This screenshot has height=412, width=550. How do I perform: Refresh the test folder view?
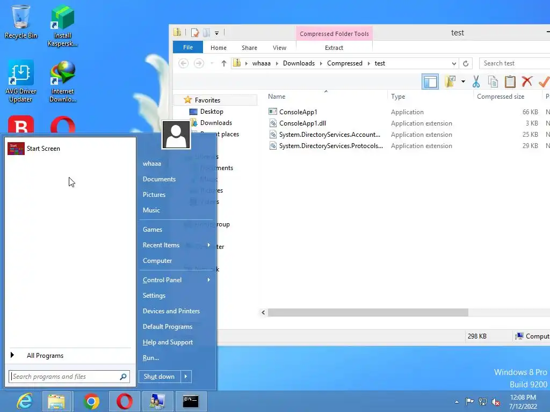[x=466, y=63]
